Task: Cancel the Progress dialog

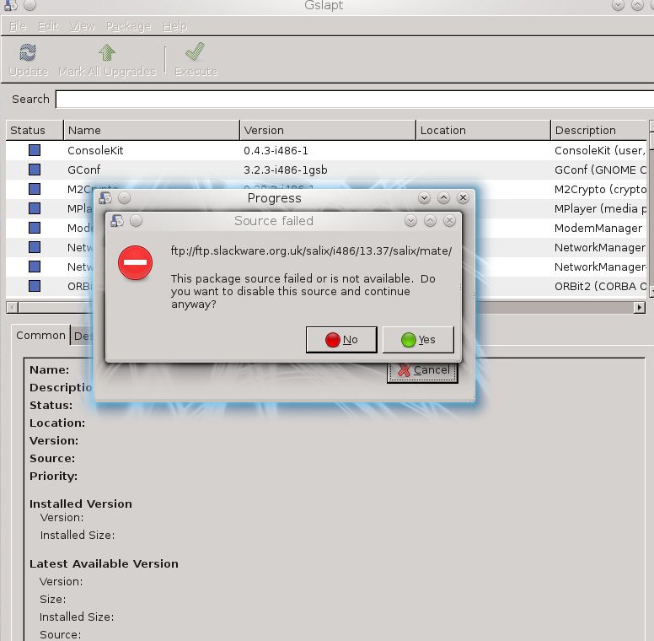Action: coord(422,370)
